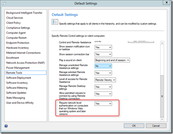Click the OK button
Image resolution: width=173 pixels, height=134 pixels.
[134, 126]
